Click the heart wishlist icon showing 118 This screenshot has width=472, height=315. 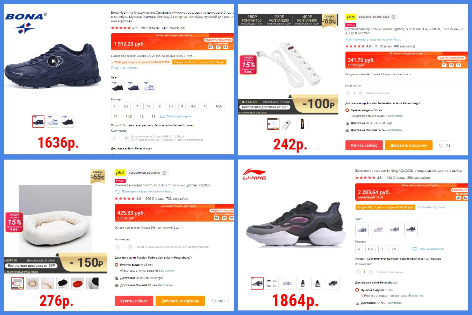[x=441, y=146]
